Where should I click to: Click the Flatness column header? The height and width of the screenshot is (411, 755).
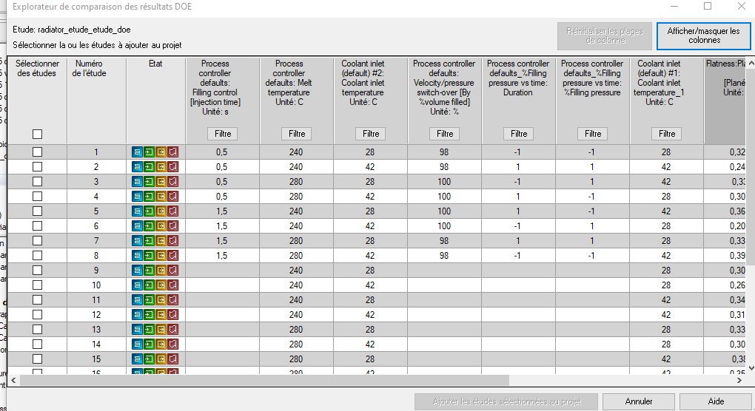[728, 78]
